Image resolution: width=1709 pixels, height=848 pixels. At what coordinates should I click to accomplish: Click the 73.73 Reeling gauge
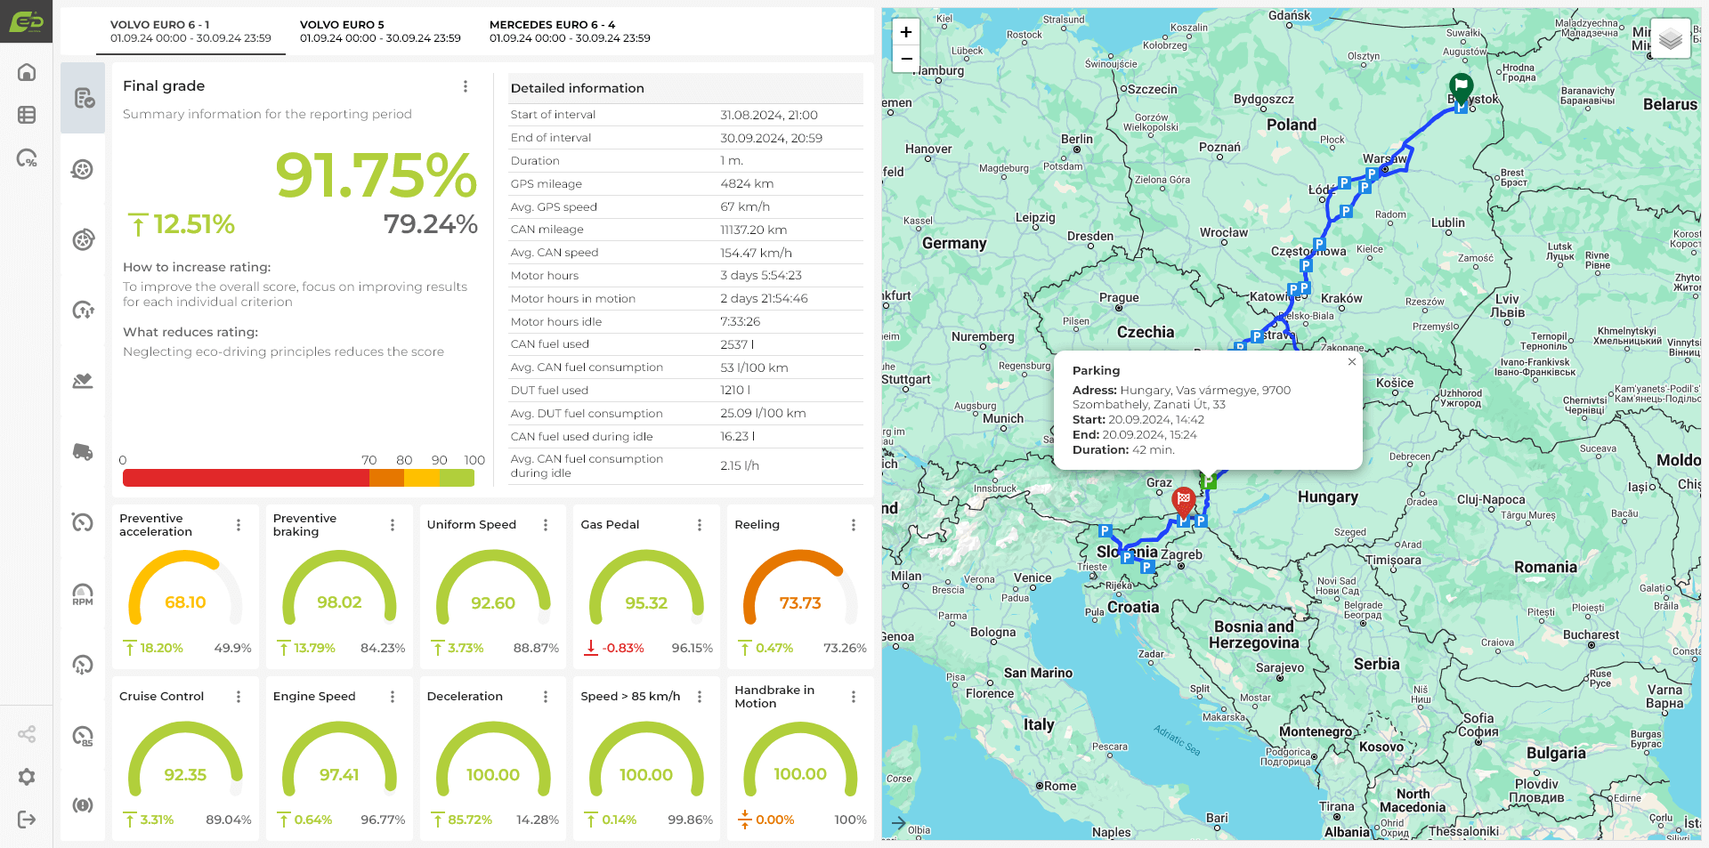click(x=800, y=588)
